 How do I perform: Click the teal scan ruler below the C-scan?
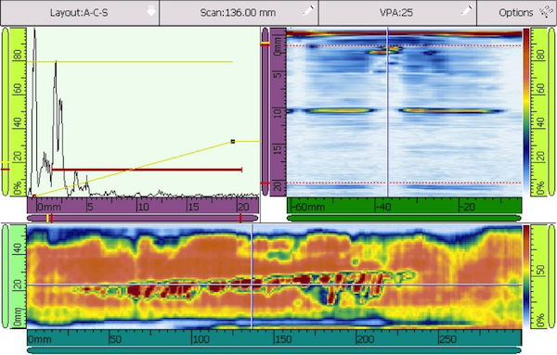tap(274, 337)
